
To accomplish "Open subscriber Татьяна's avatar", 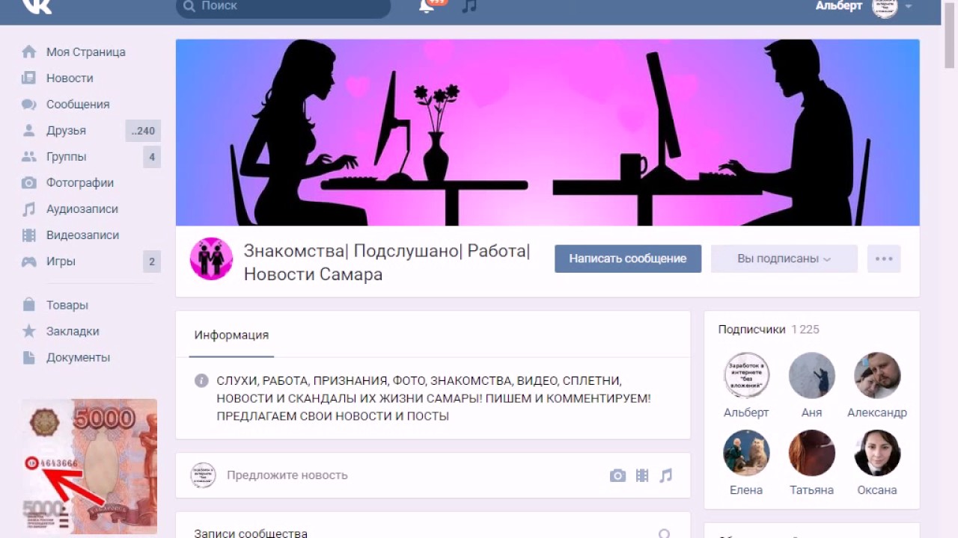I will click(x=812, y=453).
